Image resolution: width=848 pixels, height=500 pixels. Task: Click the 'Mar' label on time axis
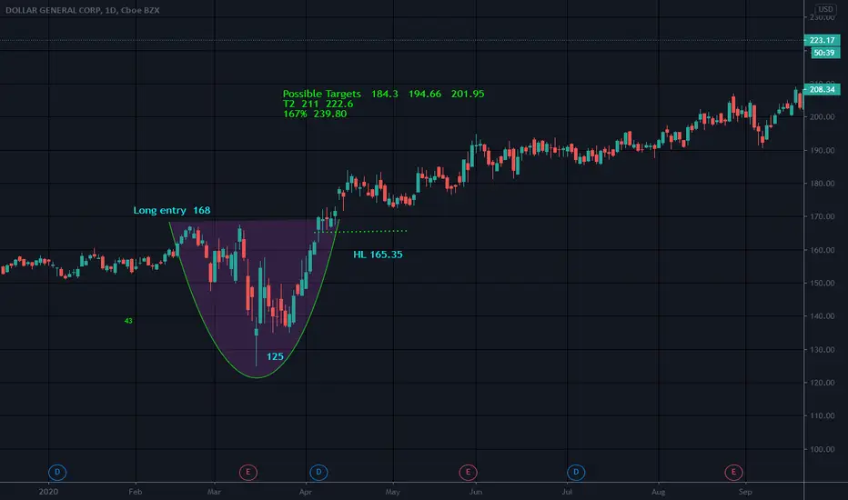[x=214, y=491]
